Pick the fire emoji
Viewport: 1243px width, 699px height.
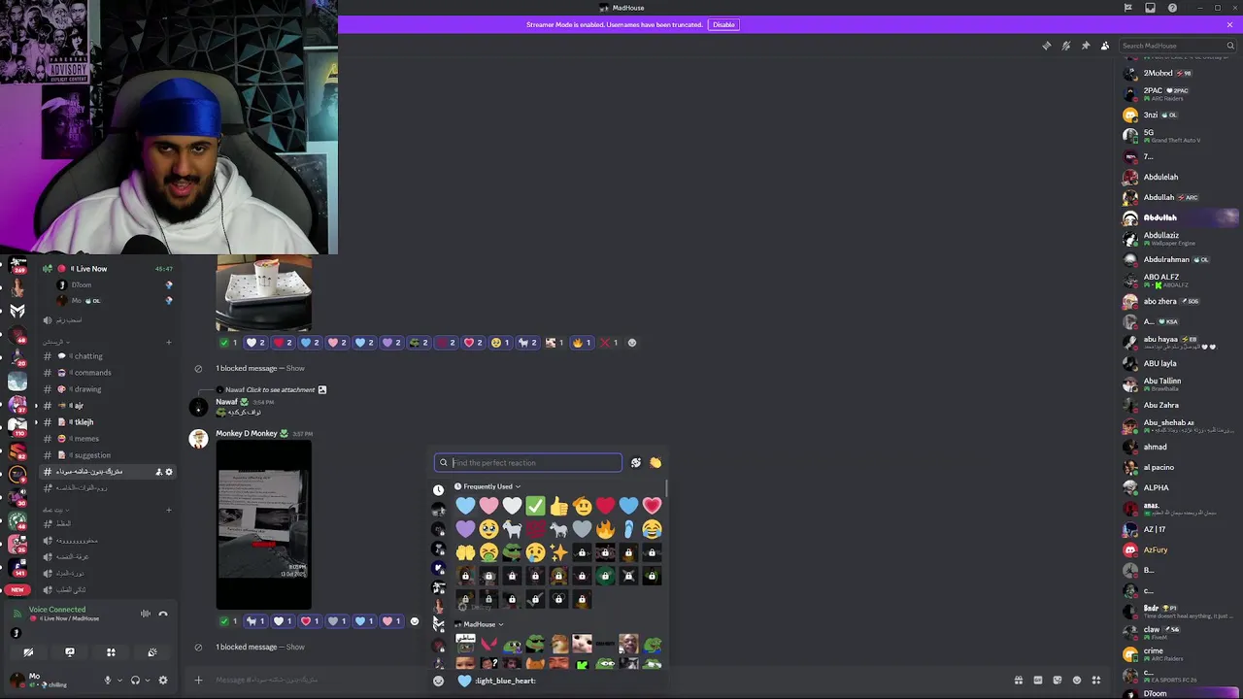605,529
